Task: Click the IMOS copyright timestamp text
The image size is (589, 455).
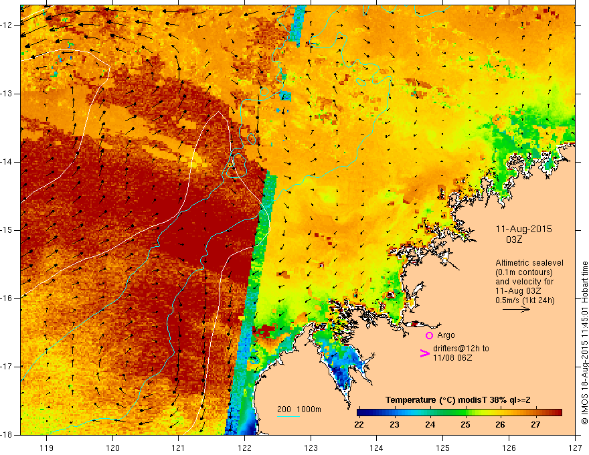Action: point(584,343)
